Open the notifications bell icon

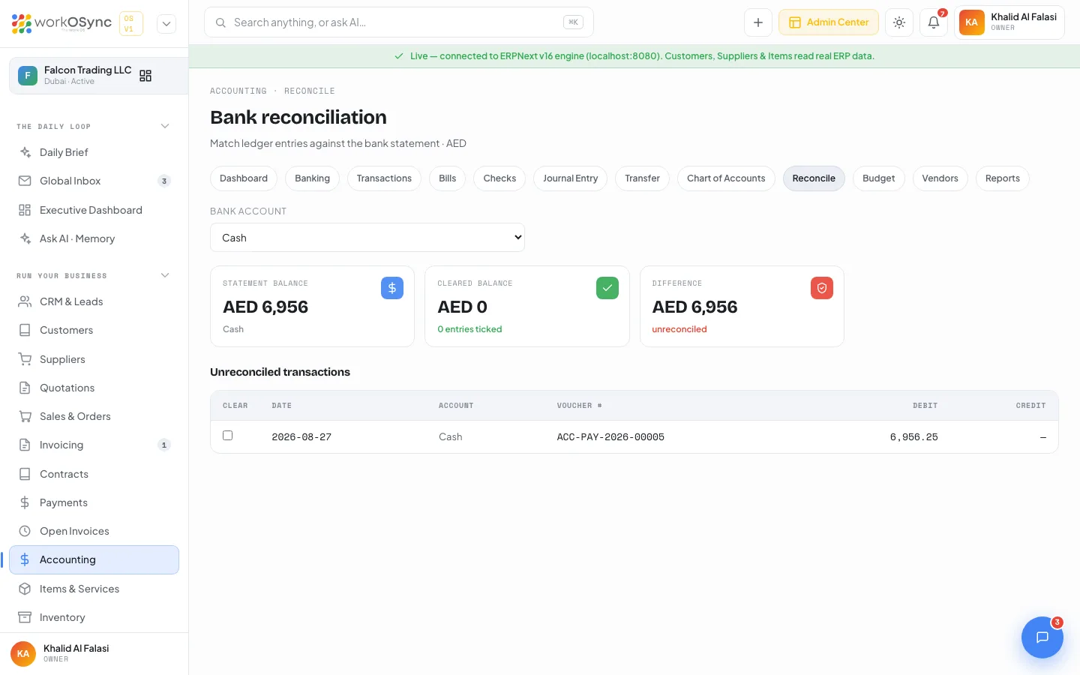pyautogui.click(x=934, y=22)
